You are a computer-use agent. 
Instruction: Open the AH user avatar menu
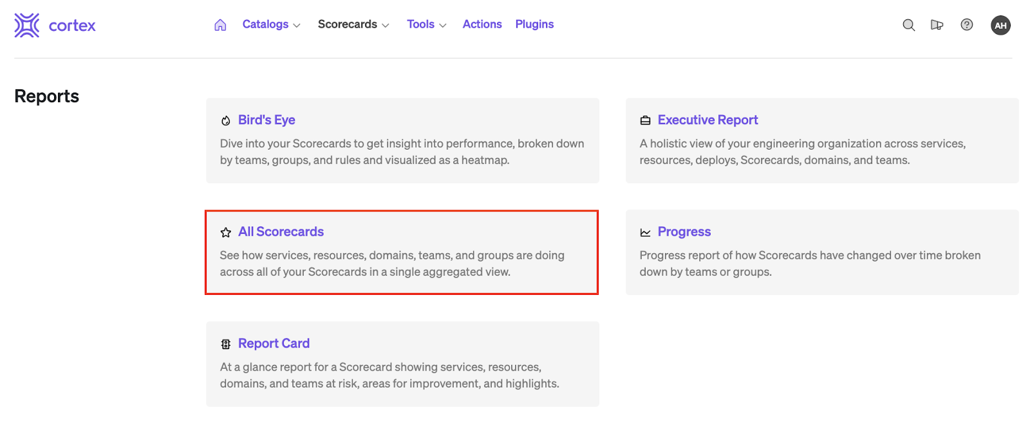[1000, 26]
